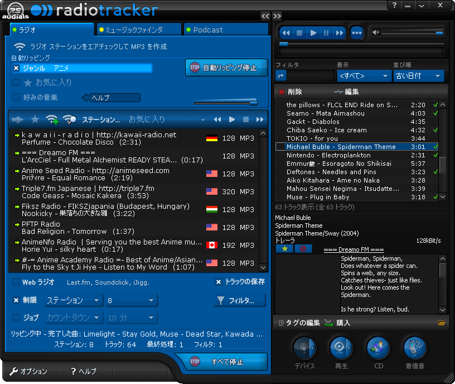Enable the Web ラジオ checkbox

(x=16, y=282)
